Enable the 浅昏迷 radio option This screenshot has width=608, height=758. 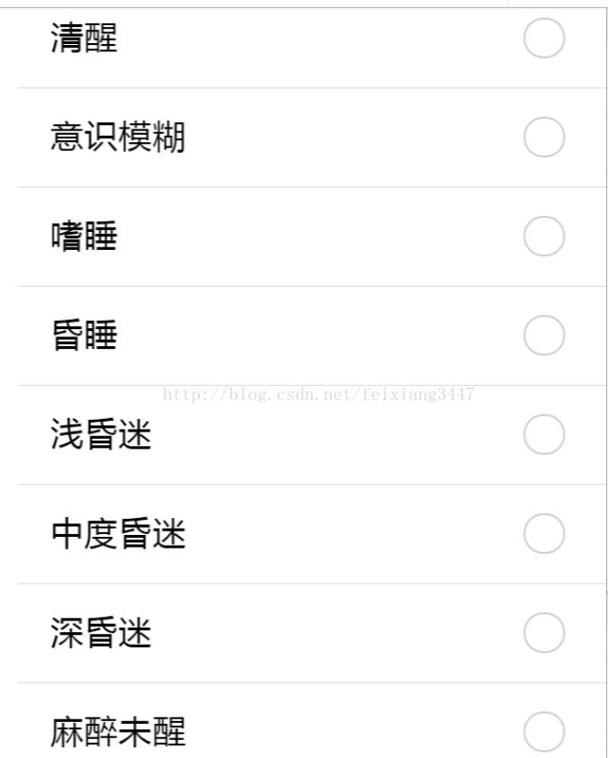(x=543, y=434)
